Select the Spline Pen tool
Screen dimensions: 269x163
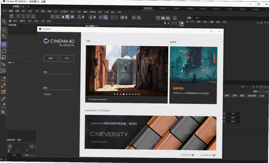pos(4,79)
